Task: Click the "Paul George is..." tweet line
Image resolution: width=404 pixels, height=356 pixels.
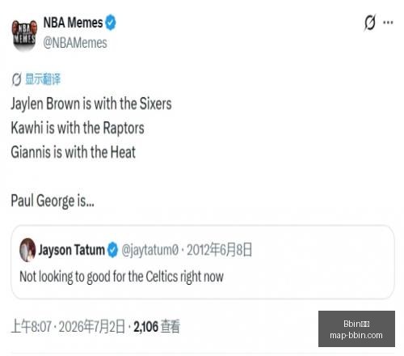Action: coord(53,201)
